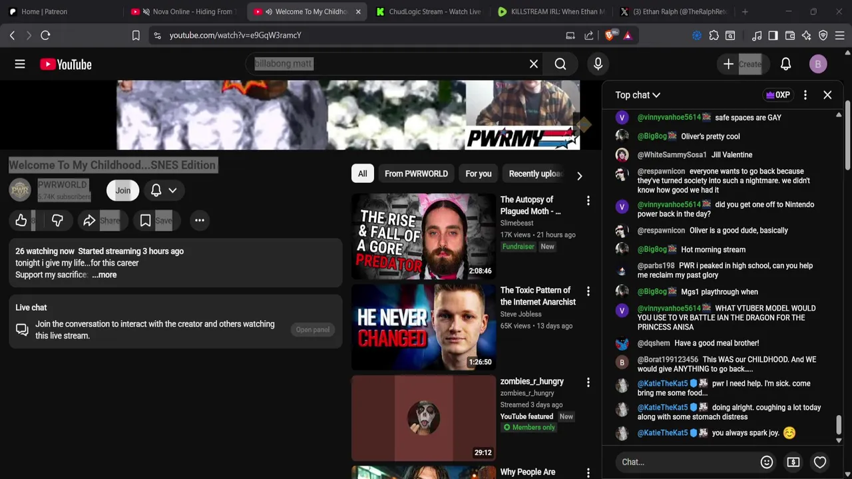Open options for The Autopsy of Plagued Moth
The height and width of the screenshot is (479, 852).
point(588,200)
